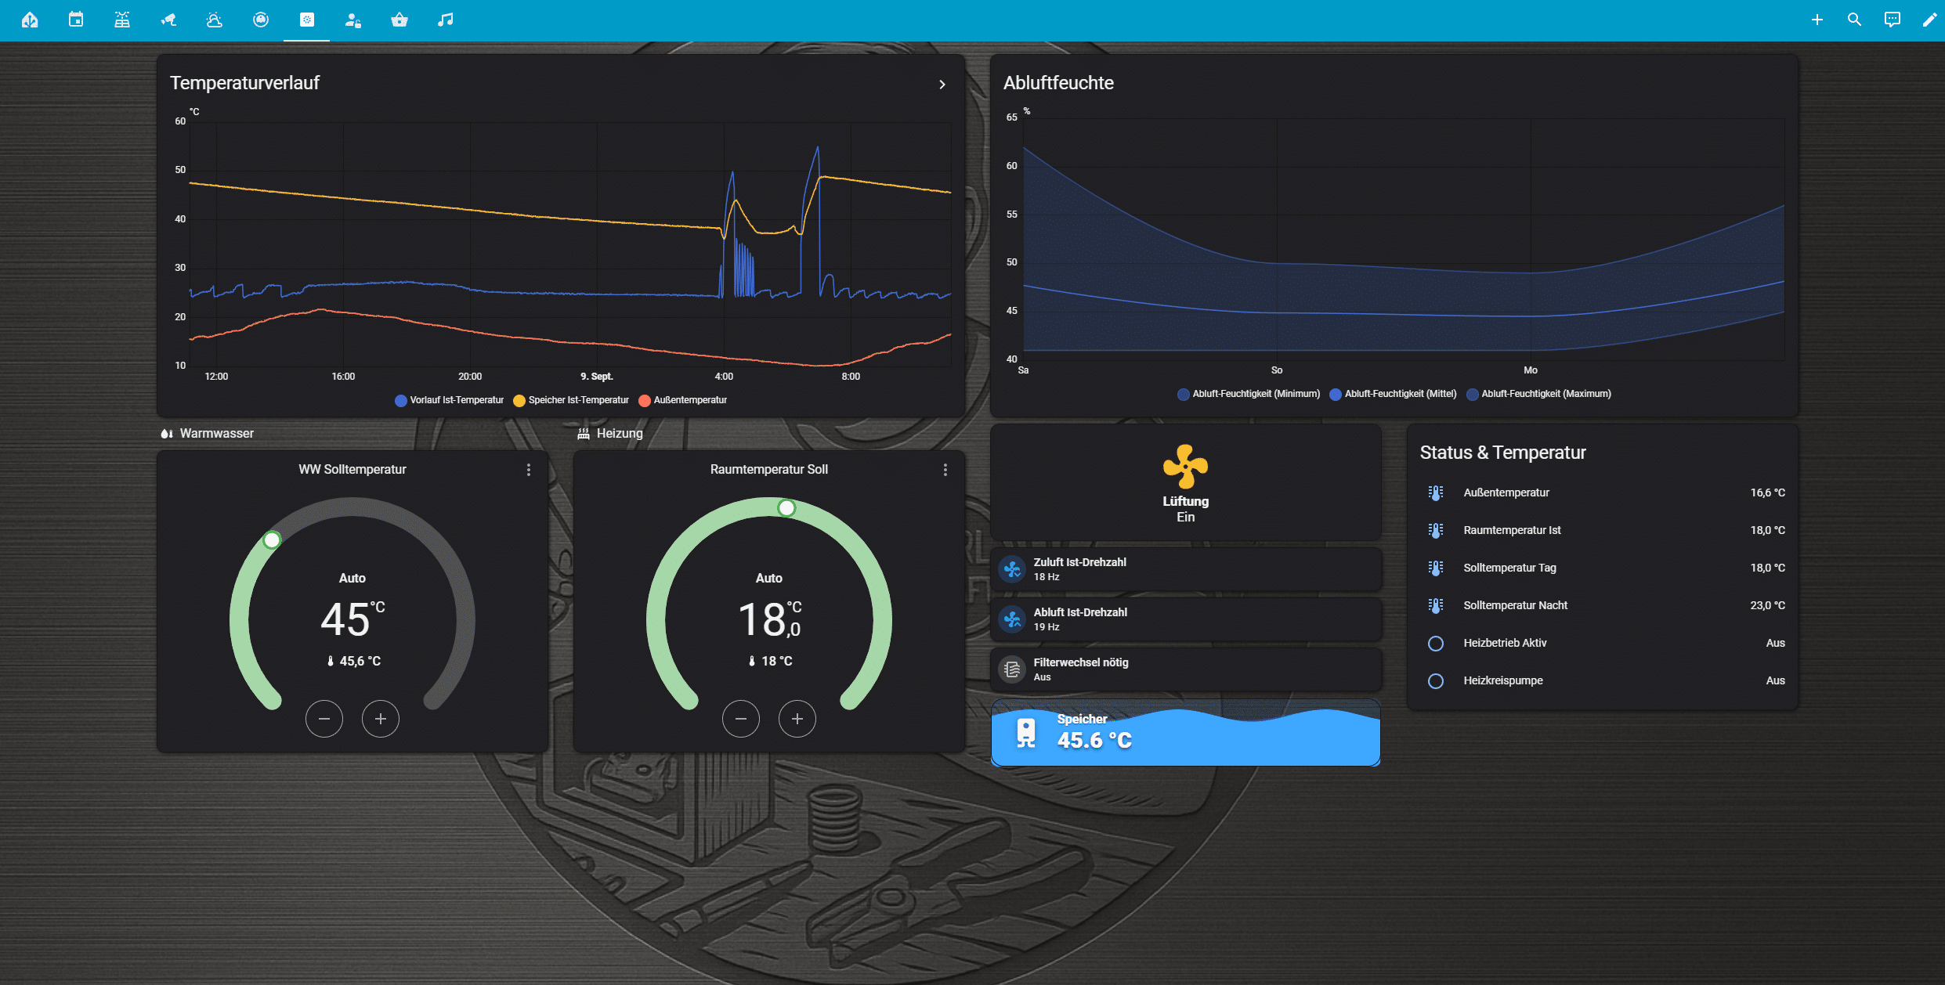Open the security camera dashboard icon
The width and height of the screenshot is (1945, 985).
(168, 20)
